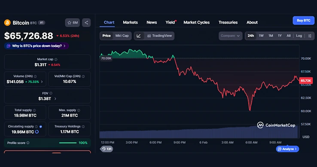This screenshot has width=317, height=167.
Task: Click the 6 Feb date axis label
Action: click(x=203, y=142)
